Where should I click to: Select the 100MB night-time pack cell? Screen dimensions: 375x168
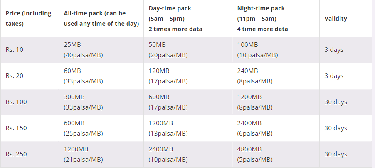pos(276,50)
